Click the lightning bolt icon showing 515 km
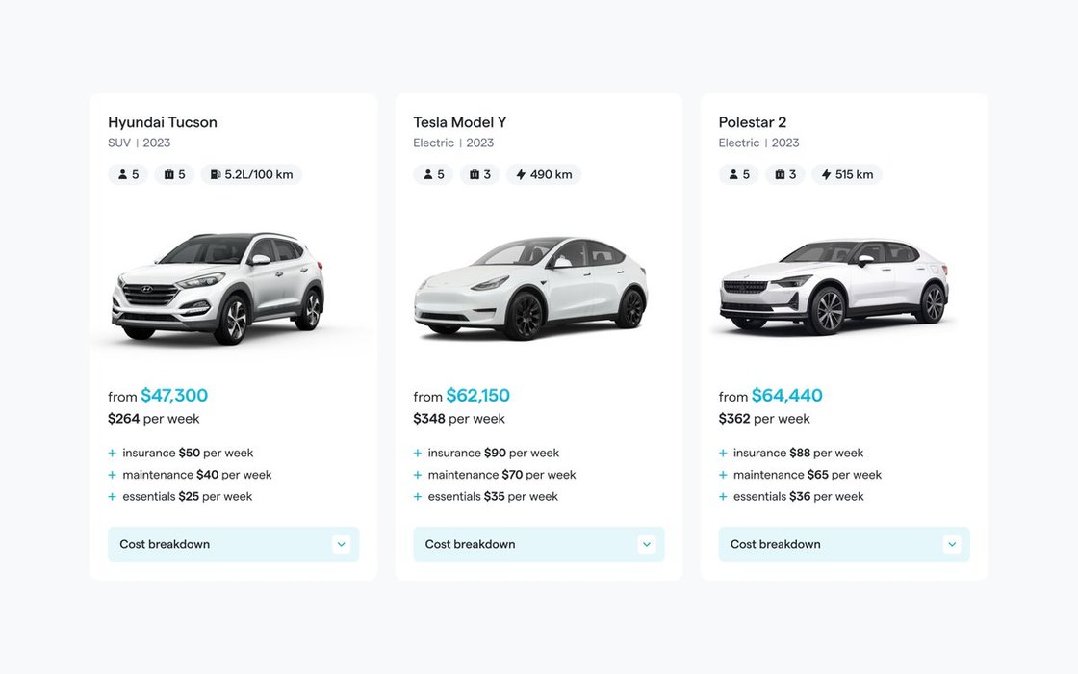The width and height of the screenshot is (1078, 674). click(x=826, y=175)
